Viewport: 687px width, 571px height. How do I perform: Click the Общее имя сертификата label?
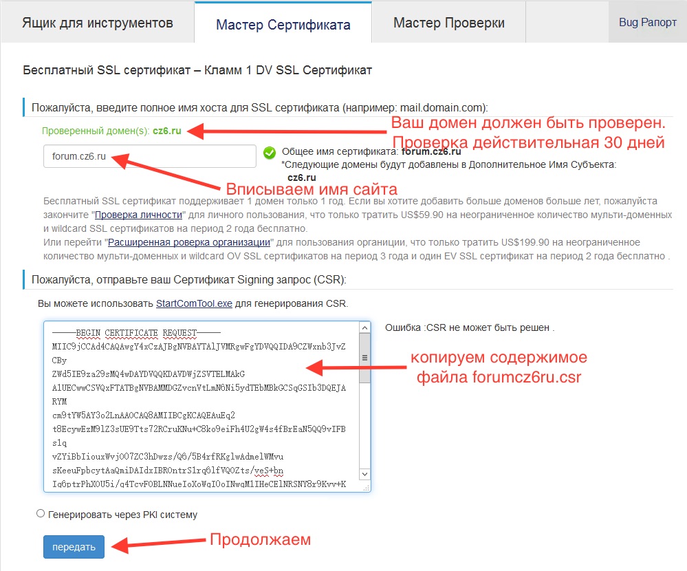(x=340, y=152)
